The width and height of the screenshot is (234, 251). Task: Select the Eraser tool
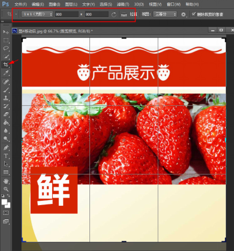coord(6,114)
